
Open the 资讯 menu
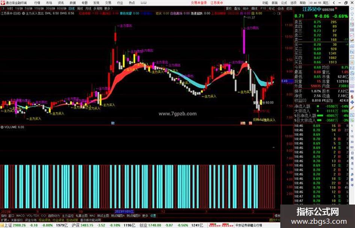(x=61, y=3)
